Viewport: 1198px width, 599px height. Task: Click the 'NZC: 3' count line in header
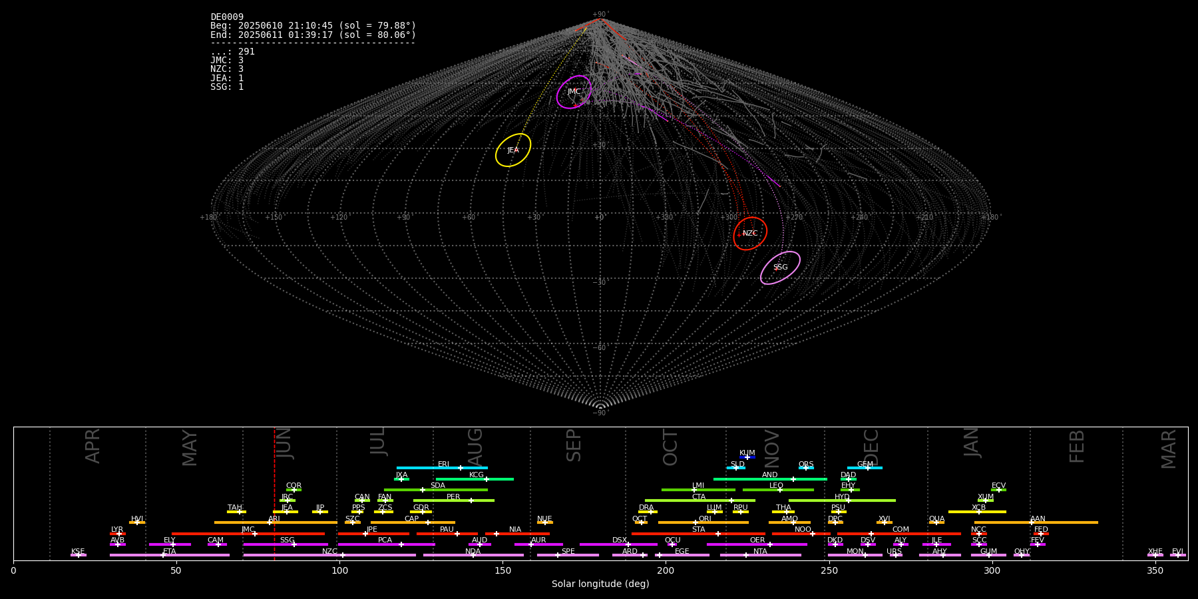pos(227,69)
